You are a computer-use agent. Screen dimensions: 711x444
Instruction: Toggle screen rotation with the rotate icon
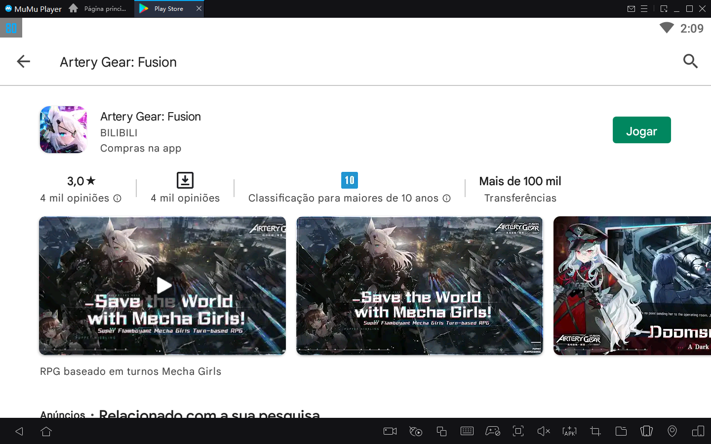(698, 431)
